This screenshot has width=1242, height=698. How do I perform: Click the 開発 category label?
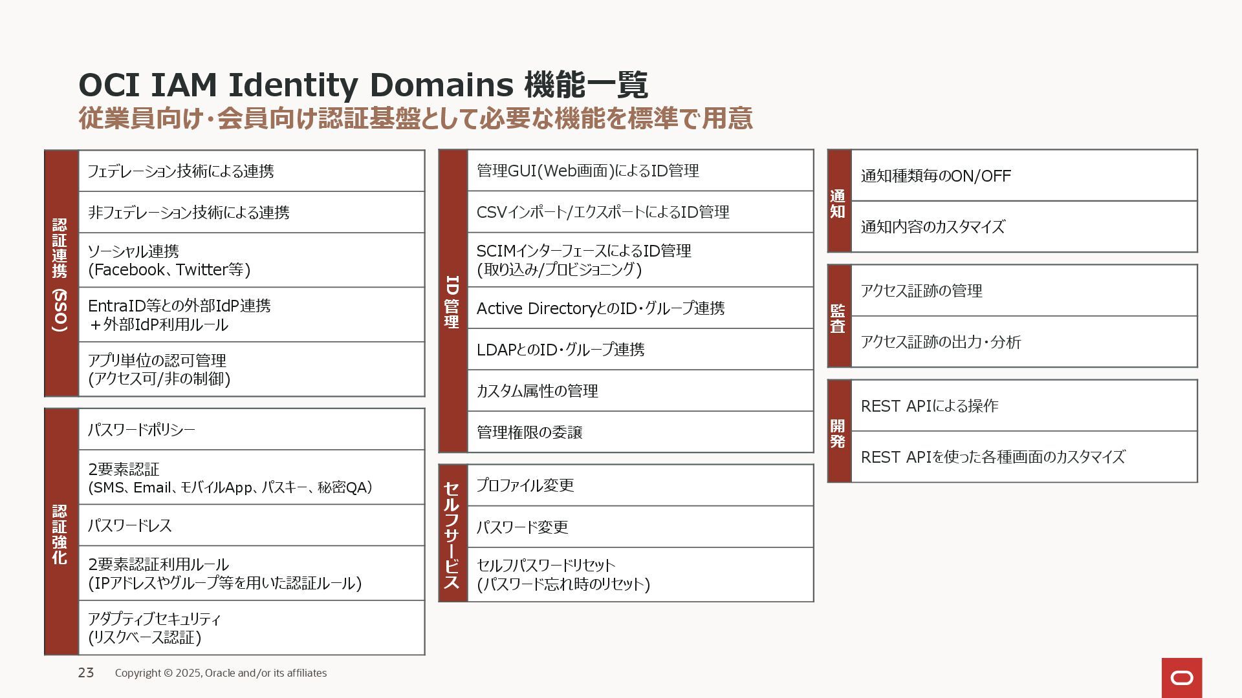pos(839,431)
